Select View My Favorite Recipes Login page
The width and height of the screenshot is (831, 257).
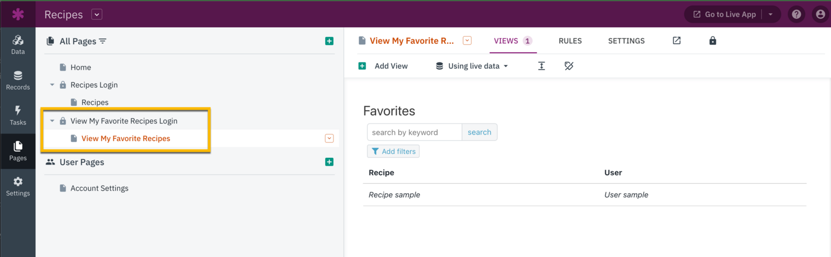[x=124, y=121]
